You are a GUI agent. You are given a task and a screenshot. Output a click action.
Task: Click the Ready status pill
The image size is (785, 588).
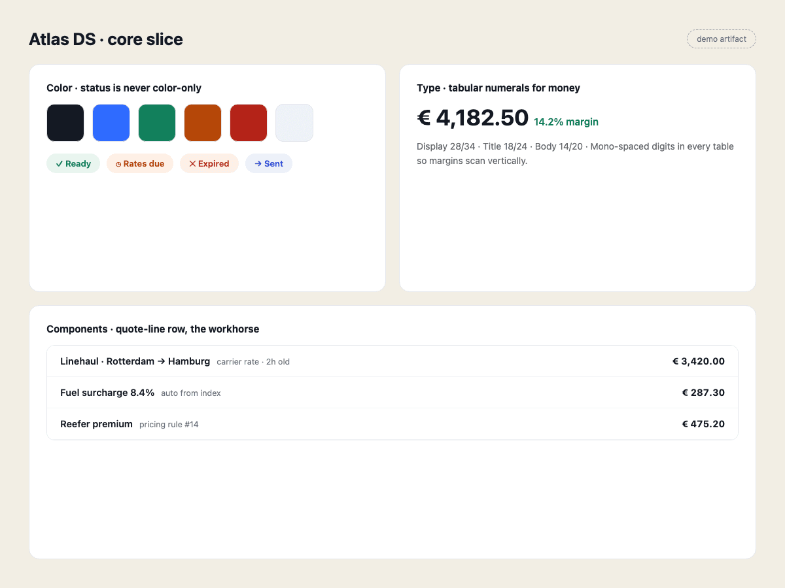[73, 163]
